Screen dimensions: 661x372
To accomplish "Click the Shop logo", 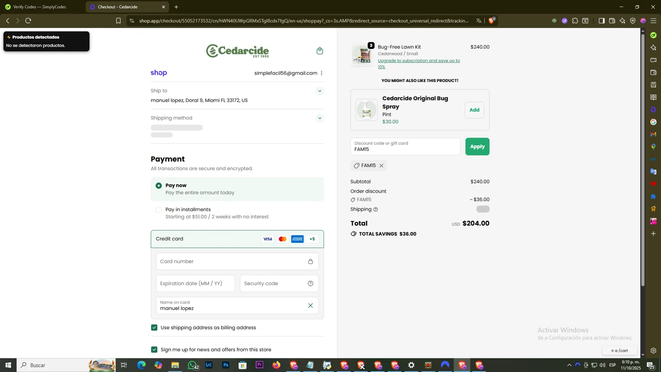I will click(x=159, y=73).
